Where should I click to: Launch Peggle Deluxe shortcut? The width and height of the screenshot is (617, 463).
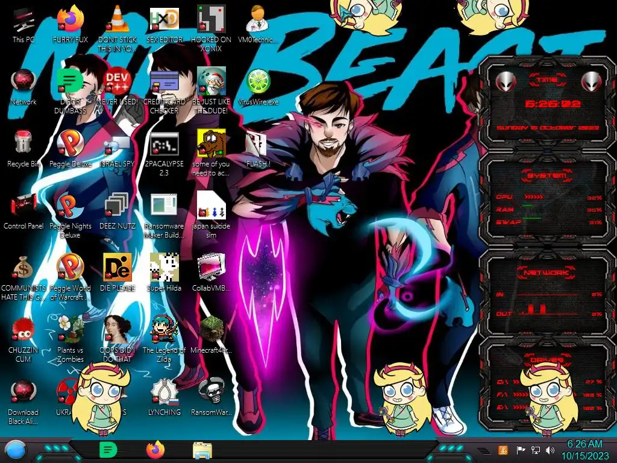coord(70,150)
